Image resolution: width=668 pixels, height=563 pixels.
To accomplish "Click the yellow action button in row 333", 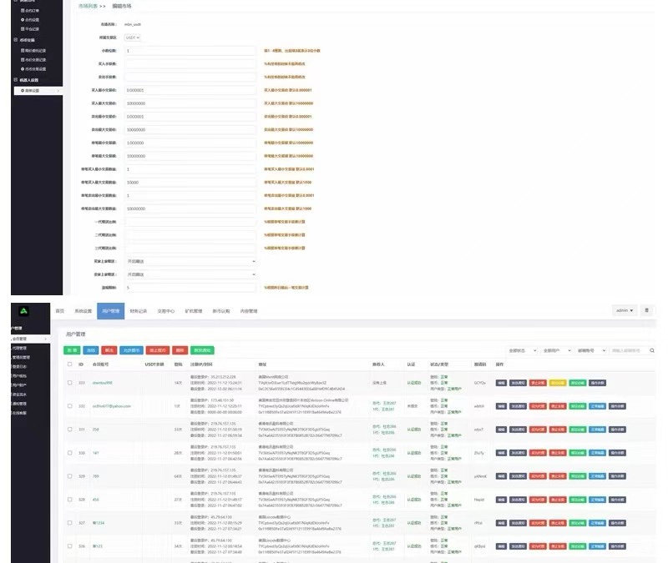I will click(x=558, y=383).
